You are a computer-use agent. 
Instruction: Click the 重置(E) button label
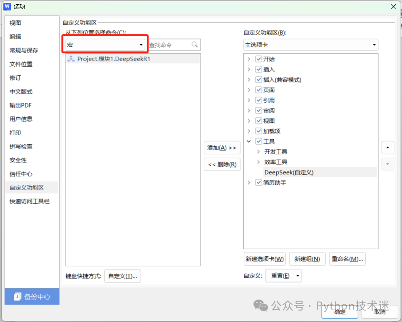click(x=280, y=276)
